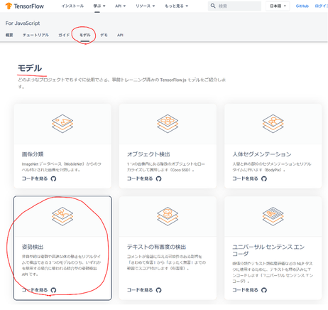Click GitHub octocat icon in 人体セグメンテーション card
The width and height of the screenshot is (328, 310).
click(x=264, y=178)
